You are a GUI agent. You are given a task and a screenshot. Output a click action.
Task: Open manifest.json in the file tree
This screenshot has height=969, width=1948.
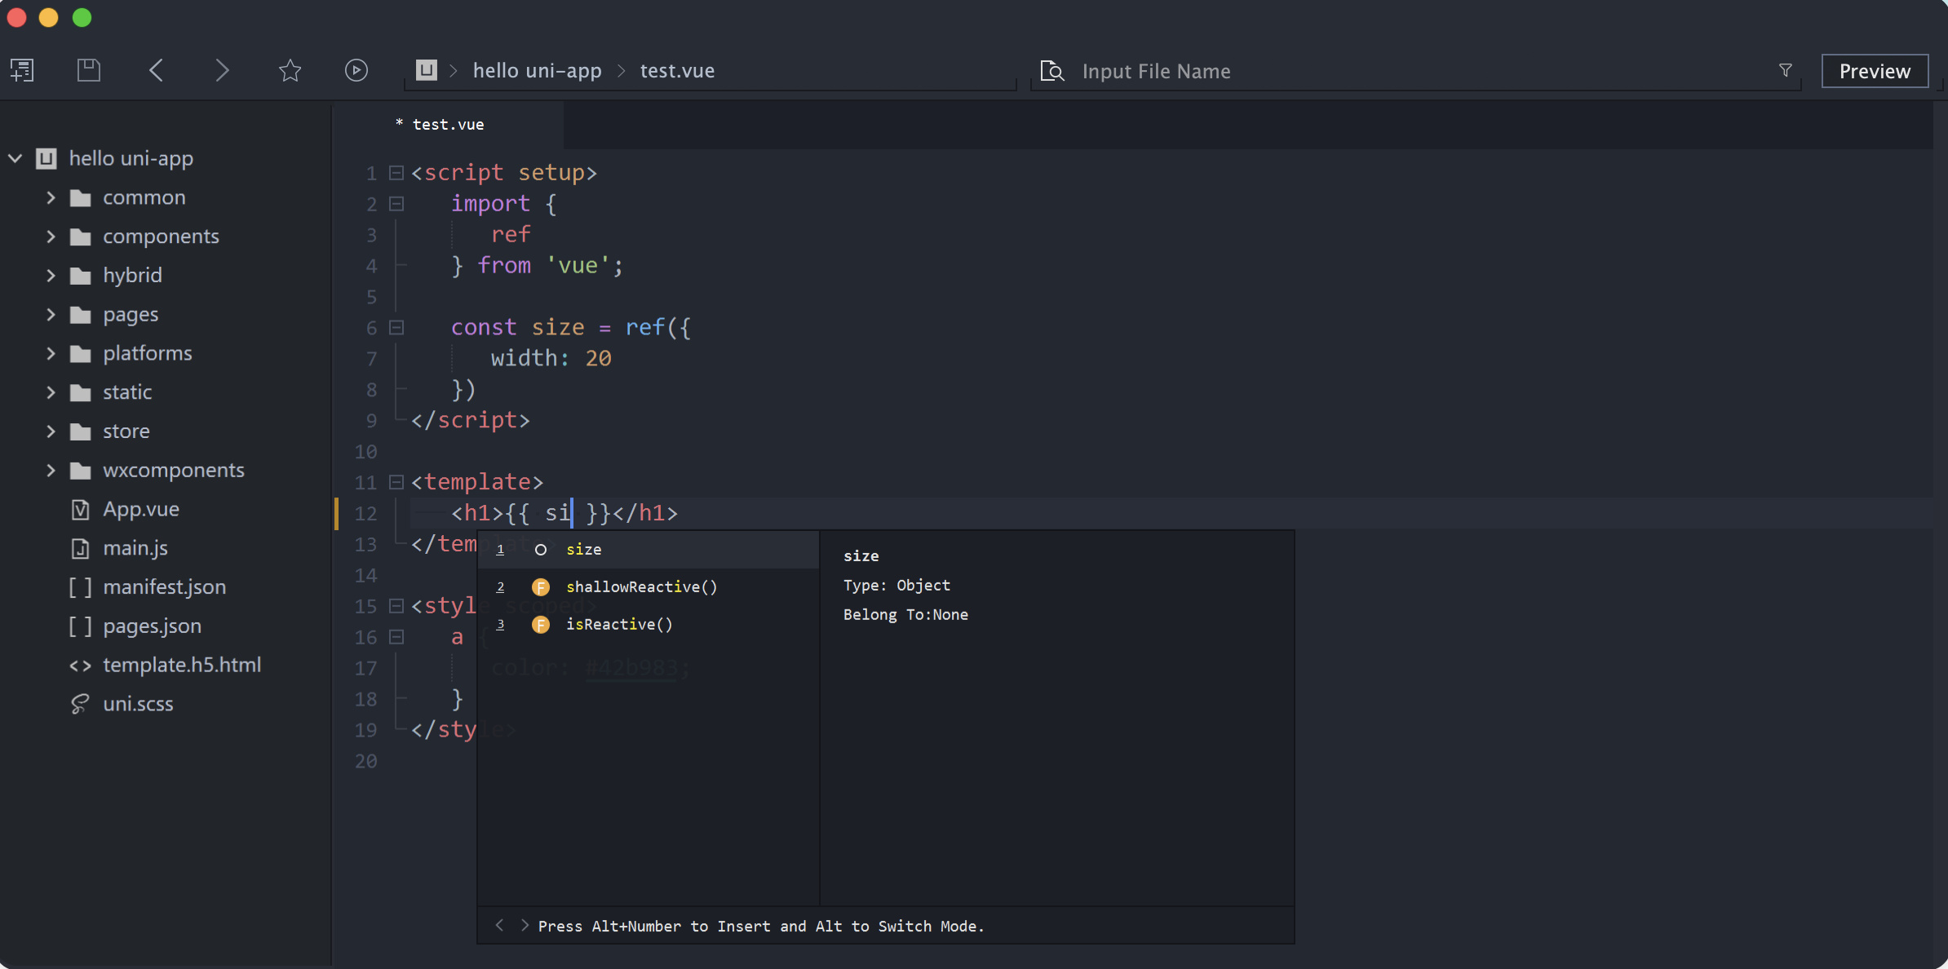tap(165, 587)
